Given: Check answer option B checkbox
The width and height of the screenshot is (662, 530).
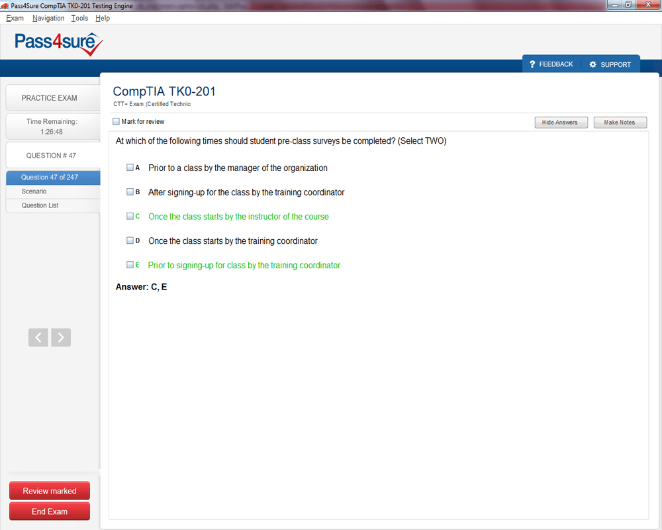Looking at the screenshot, I should tap(130, 192).
